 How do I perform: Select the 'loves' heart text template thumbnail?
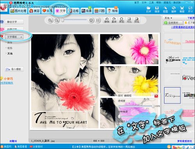pos(188,77)
